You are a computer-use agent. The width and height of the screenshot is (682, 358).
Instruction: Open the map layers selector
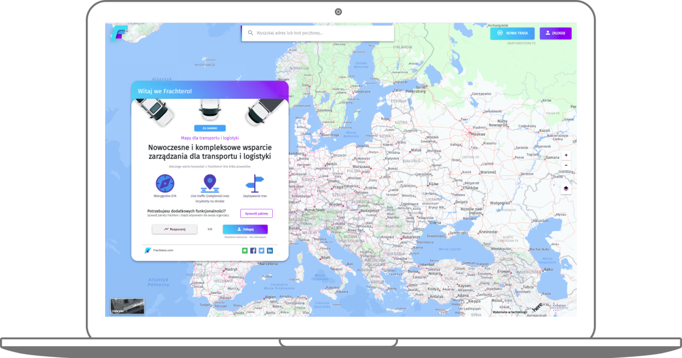[x=566, y=188]
